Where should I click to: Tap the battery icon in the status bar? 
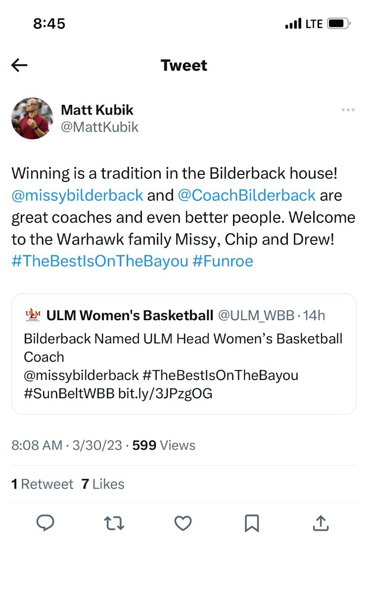tap(339, 23)
